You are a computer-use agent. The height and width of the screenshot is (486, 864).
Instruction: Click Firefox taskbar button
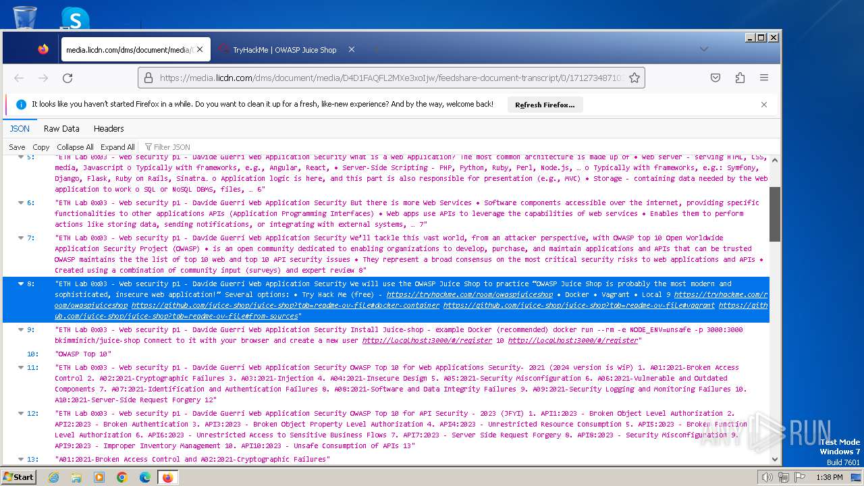pos(167,477)
